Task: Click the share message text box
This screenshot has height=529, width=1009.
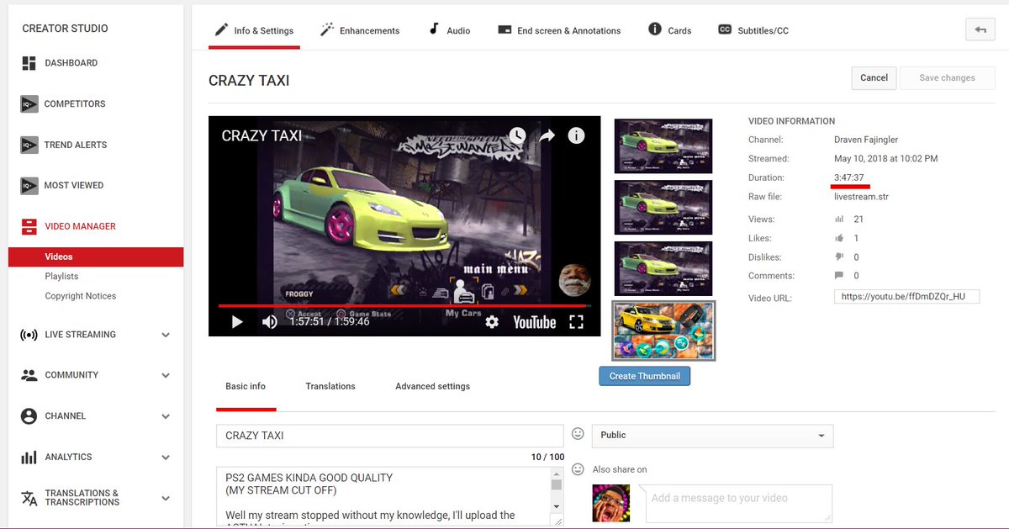Action: (x=739, y=503)
